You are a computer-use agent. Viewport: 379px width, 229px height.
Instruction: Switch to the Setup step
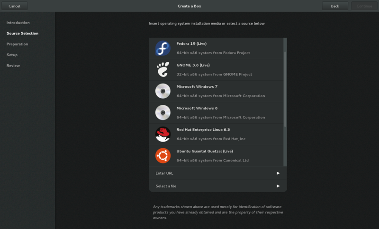pyautogui.click(x=12, y=55)
